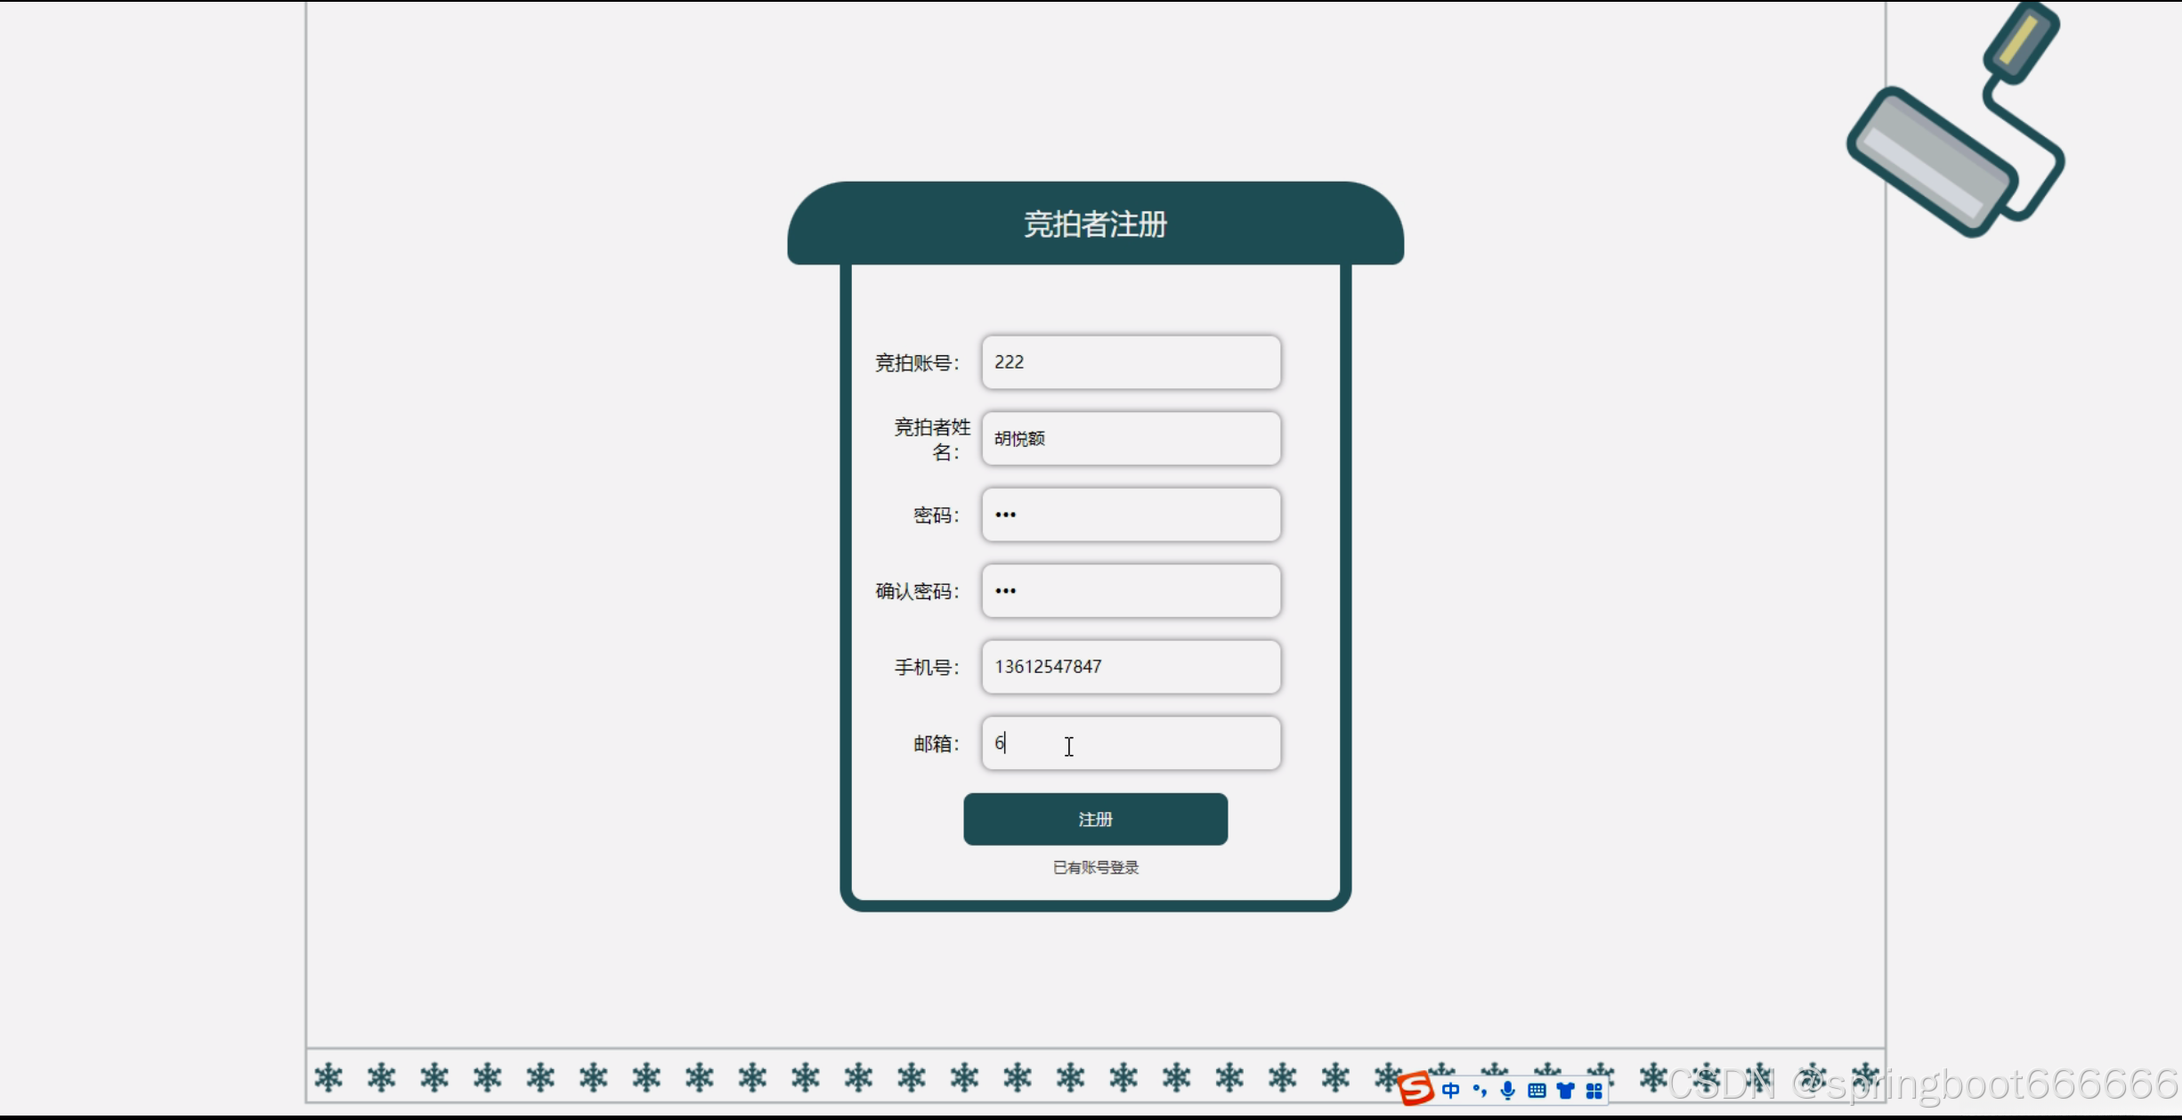Toggle the 中 Chinese/English input mode

tap(1450, 1090)
